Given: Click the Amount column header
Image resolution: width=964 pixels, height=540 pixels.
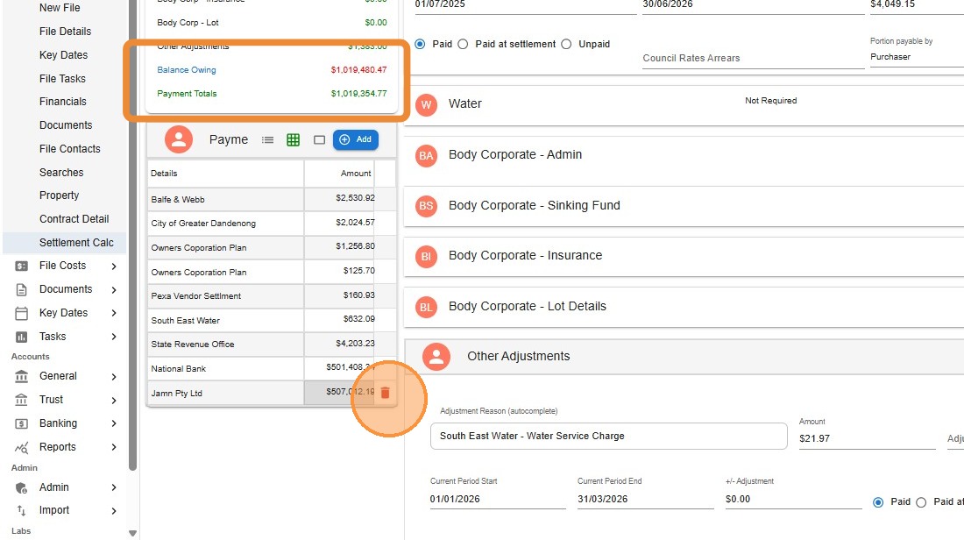Looking at the screenshot, I should (339, 174).
